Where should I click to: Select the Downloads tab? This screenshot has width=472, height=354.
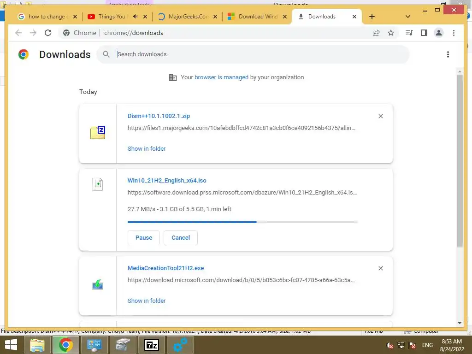(321, 17)
